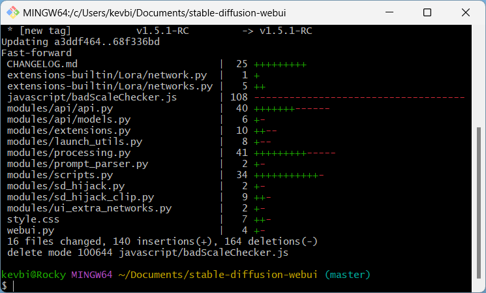Close the MINGW64 terminal window

pyautogui.click(x=463, y=12)
